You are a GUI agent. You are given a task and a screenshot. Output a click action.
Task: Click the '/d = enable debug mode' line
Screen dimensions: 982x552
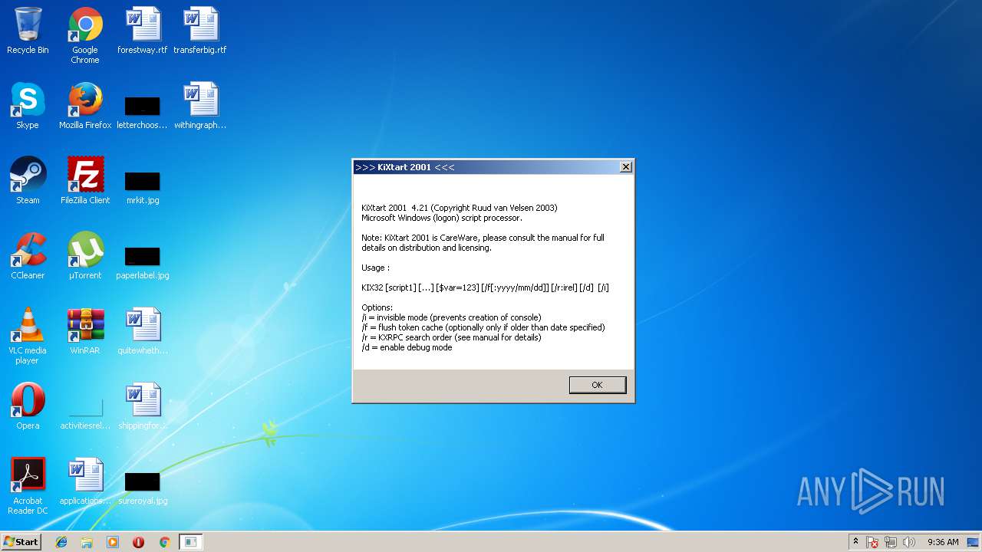(x=407, y=347)
